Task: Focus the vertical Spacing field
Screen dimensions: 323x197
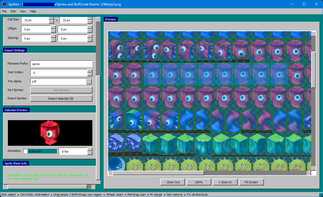Action: 72,38
